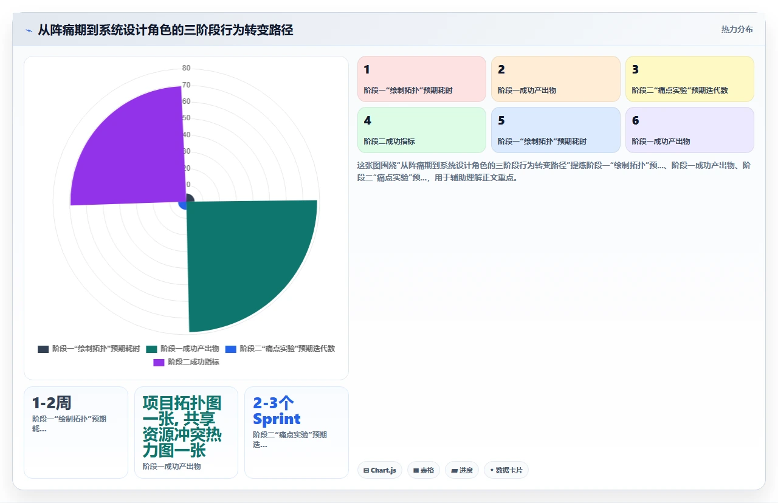Viewport: 778px width, 503px height.
Task: Click the axis label 70 on the chart
Action: [186, 84]
